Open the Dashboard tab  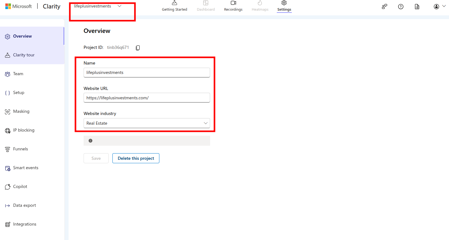click(x=206, y=6)
